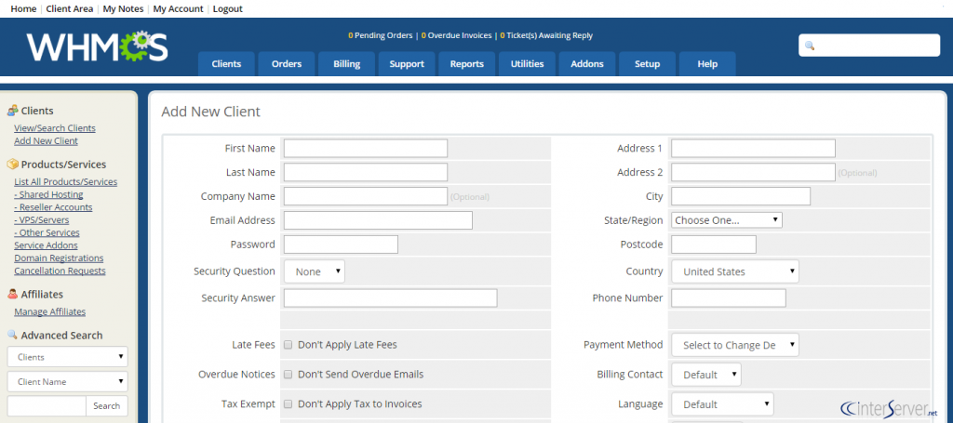Screen dimensions: 953x423
Task: Open the Payment Method dropdown
Action: tap(735, 345)
